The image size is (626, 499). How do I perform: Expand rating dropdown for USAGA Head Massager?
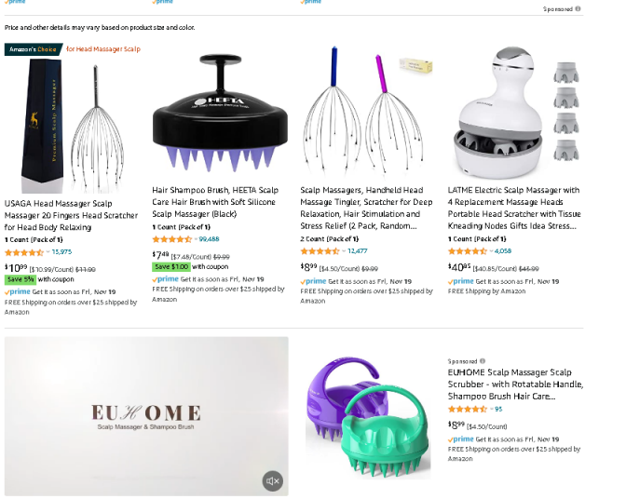tap(48, 251)
